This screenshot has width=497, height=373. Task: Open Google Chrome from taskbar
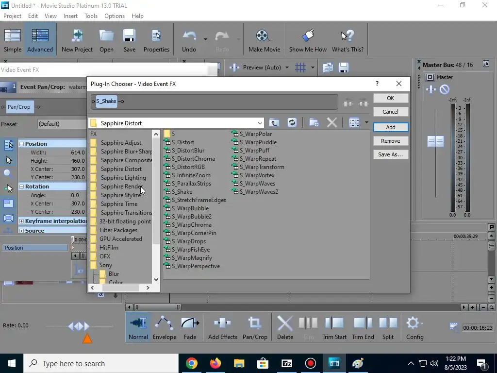point(191,363)
